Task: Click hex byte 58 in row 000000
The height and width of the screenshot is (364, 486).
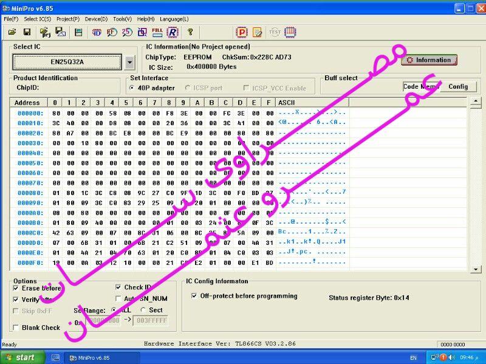Action: 113,114
